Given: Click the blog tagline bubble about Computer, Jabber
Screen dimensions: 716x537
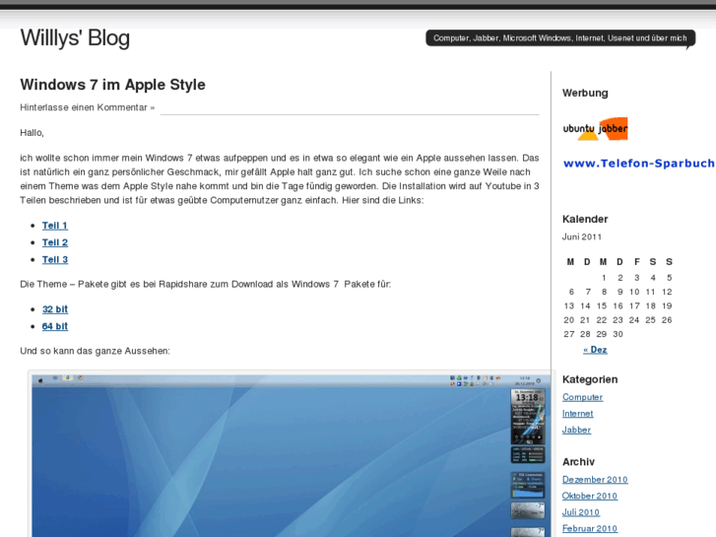Looking at the screenshot, I should point(560,38).
